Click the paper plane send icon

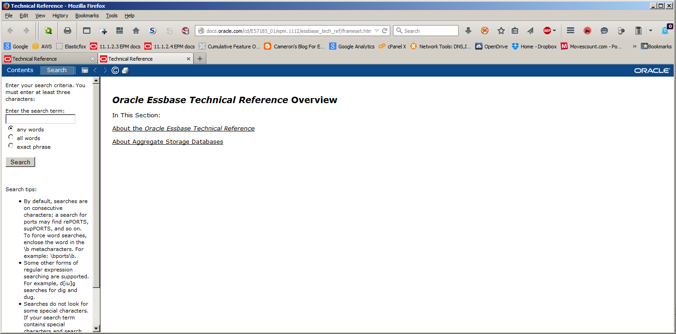click(530, 31)
